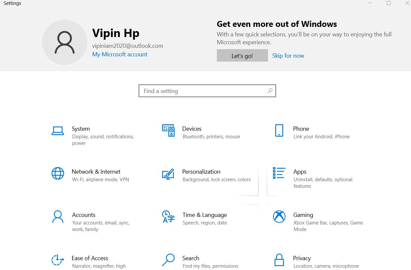Screen dimensions: 411x270
Task: Click the user profile avatar picture
Action: click(x=65, y=42)
